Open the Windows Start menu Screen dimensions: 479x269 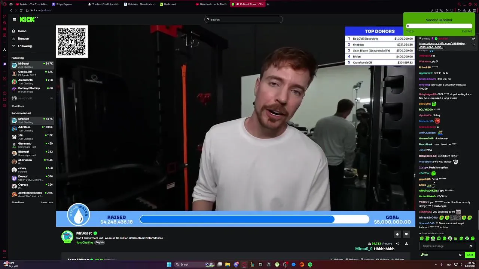pyautogui.click(x=169, y=265)
